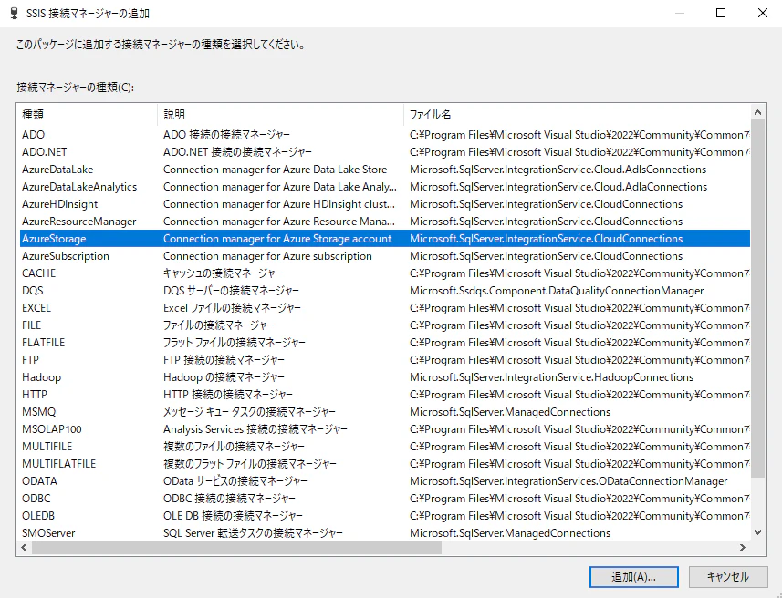
Task: Sort list by ファイル名 column header
Action: click(577, 114)
